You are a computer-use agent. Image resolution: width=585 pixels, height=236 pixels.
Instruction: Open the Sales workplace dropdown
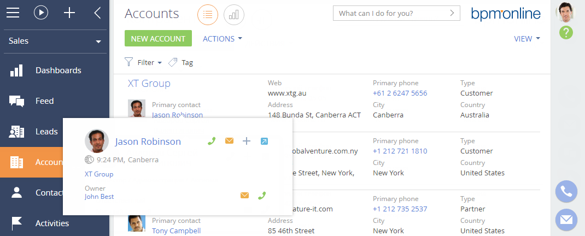(55, 41)
